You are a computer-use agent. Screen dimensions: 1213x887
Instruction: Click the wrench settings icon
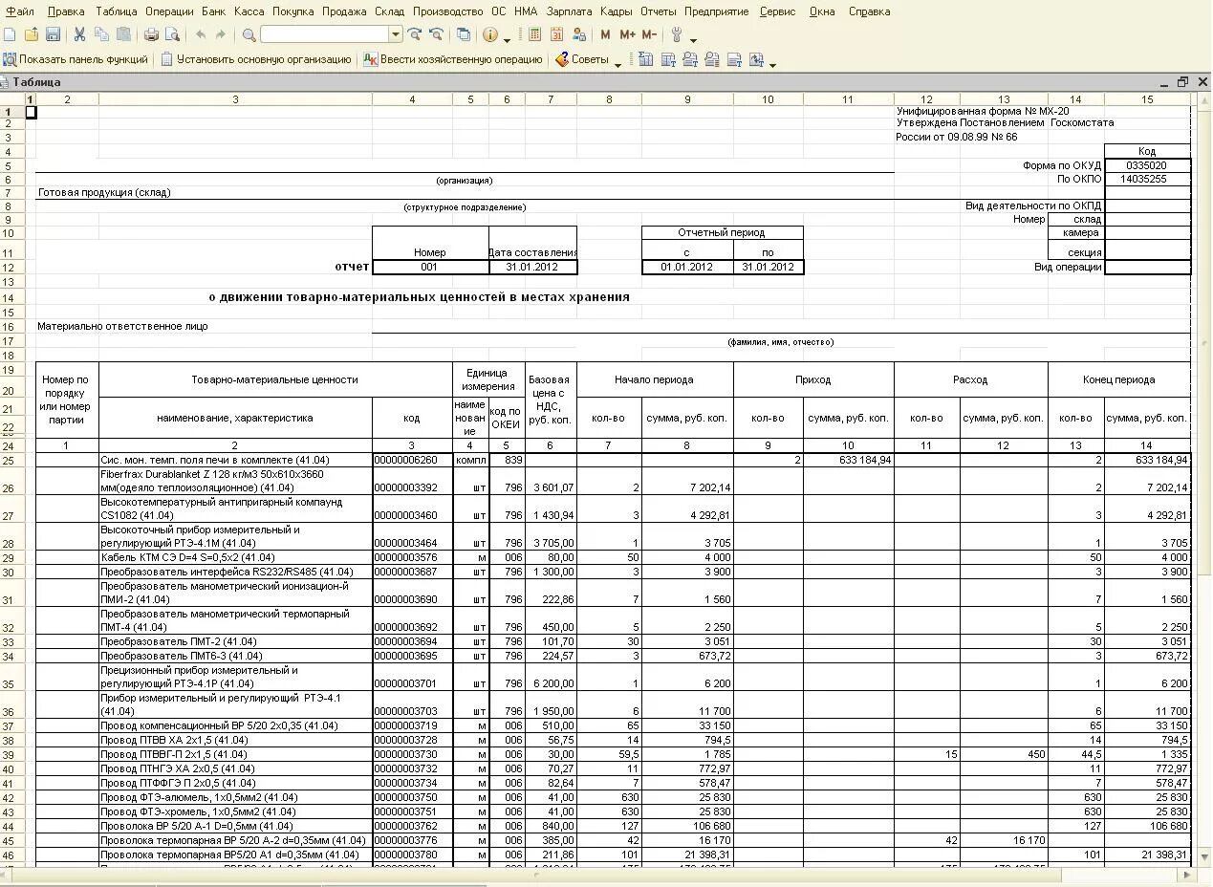(677, 34)
